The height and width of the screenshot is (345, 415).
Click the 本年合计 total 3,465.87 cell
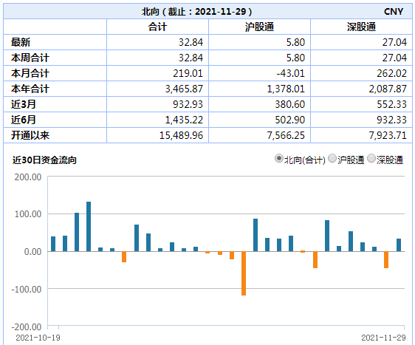pos(184,89)
